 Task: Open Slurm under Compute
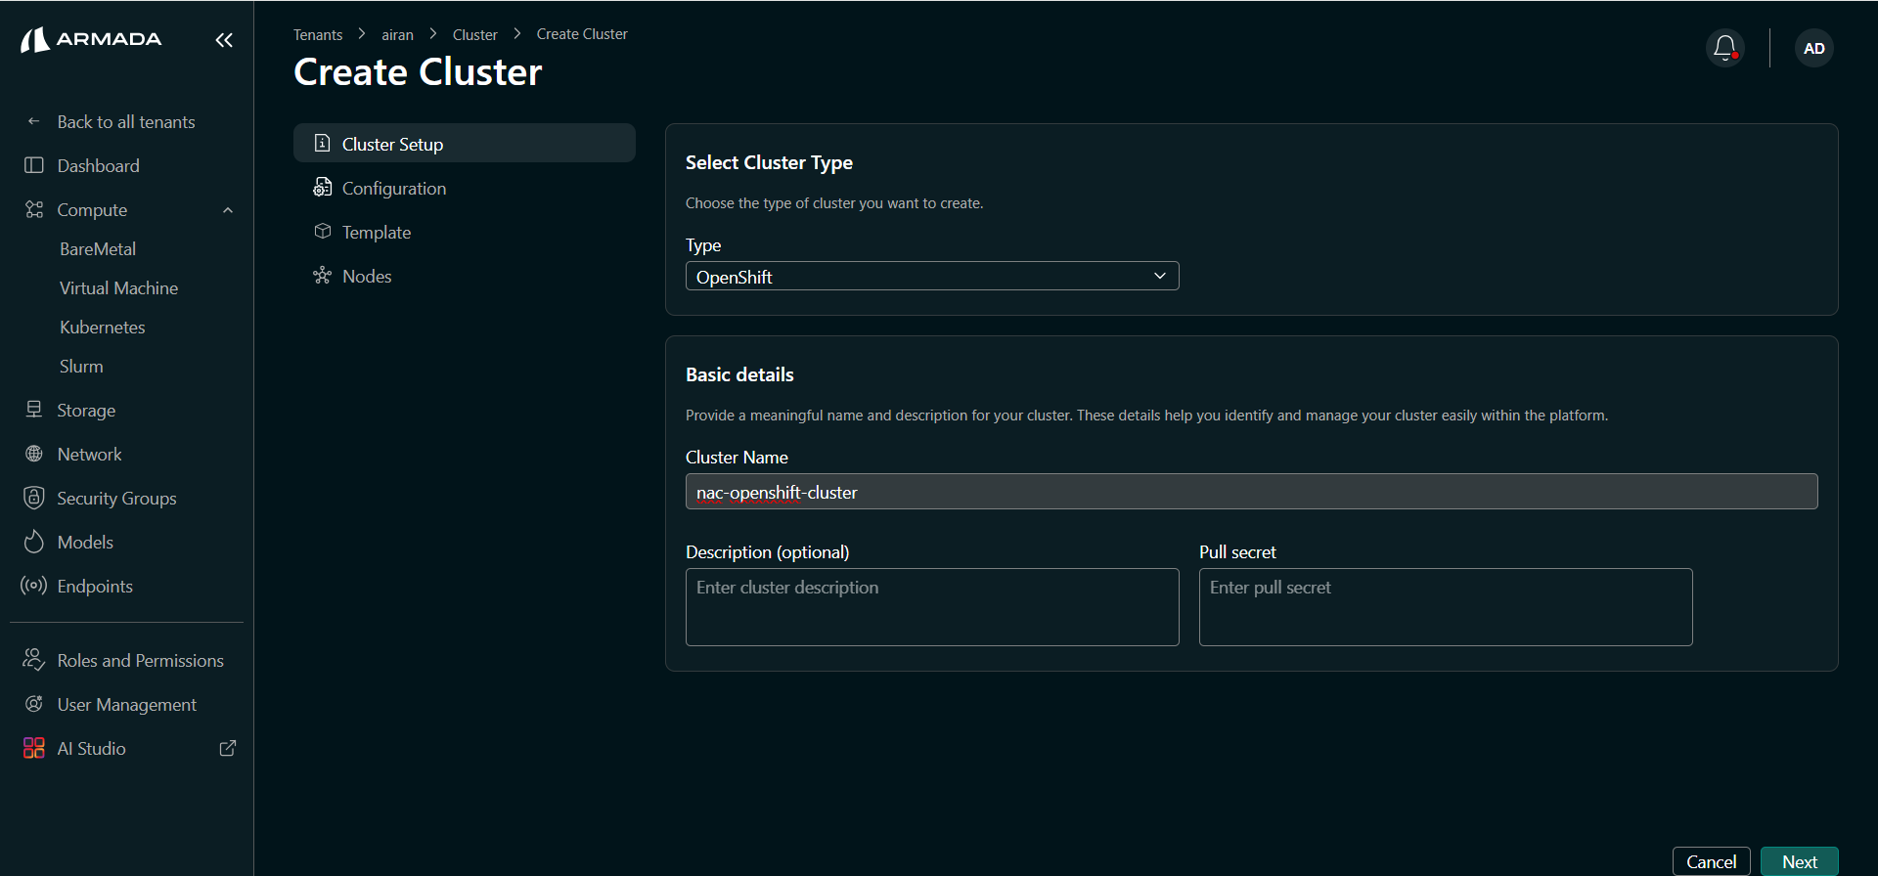81,366
